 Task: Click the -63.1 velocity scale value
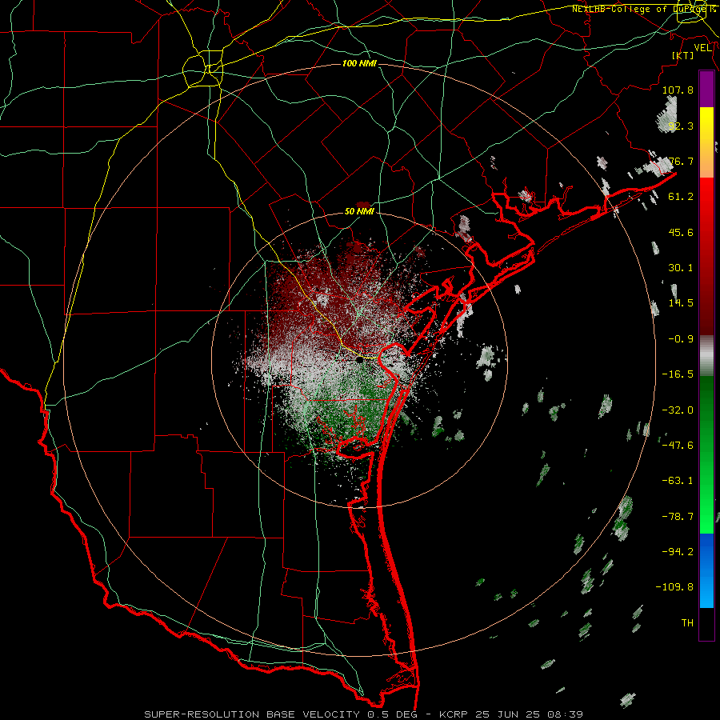pos(678,481)
